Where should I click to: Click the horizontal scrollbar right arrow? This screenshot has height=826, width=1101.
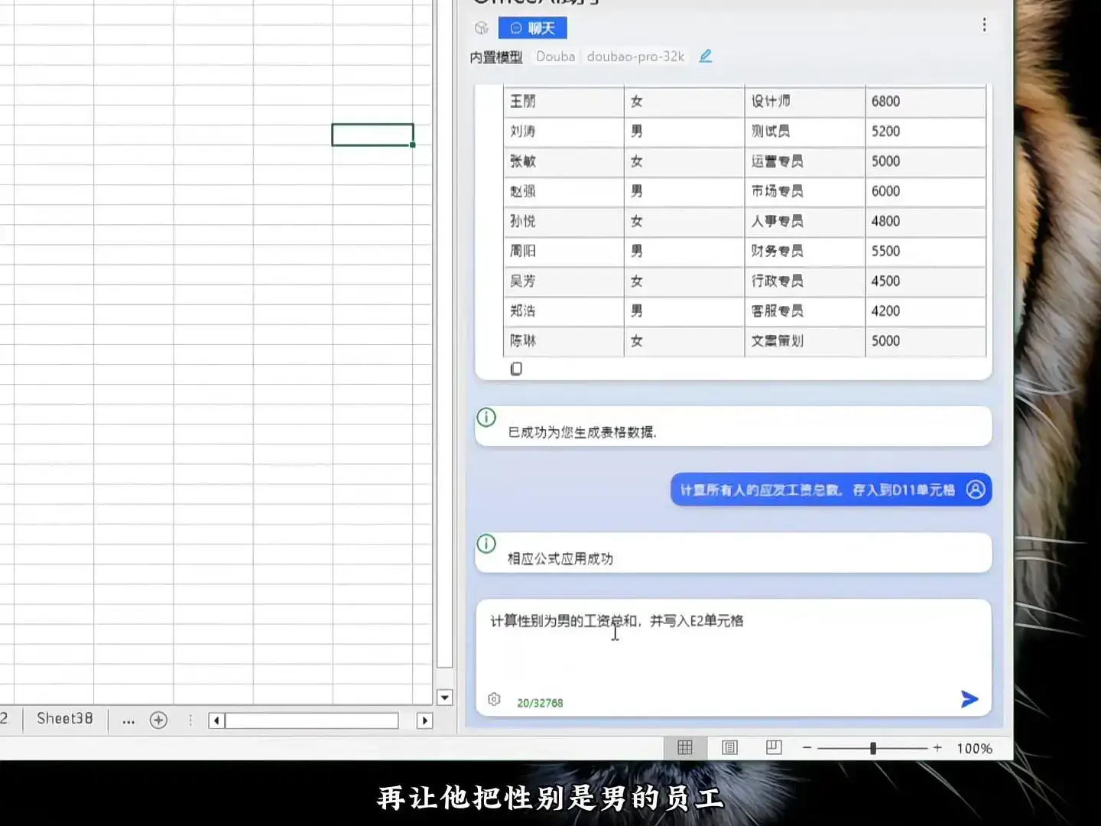pyautogui.click(x=425, y=720)
